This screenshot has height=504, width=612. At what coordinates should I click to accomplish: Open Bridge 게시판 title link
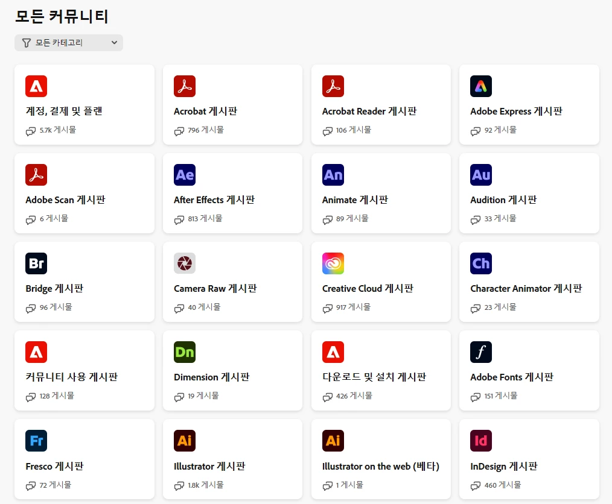point(55,288)
